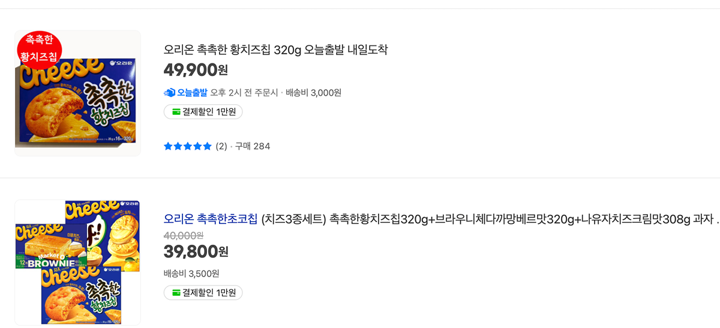The height and width of the screenshot is (328, 720).
Task: Click the 배송비 3,500원 shipping fee text
Action: coord(191,274)
